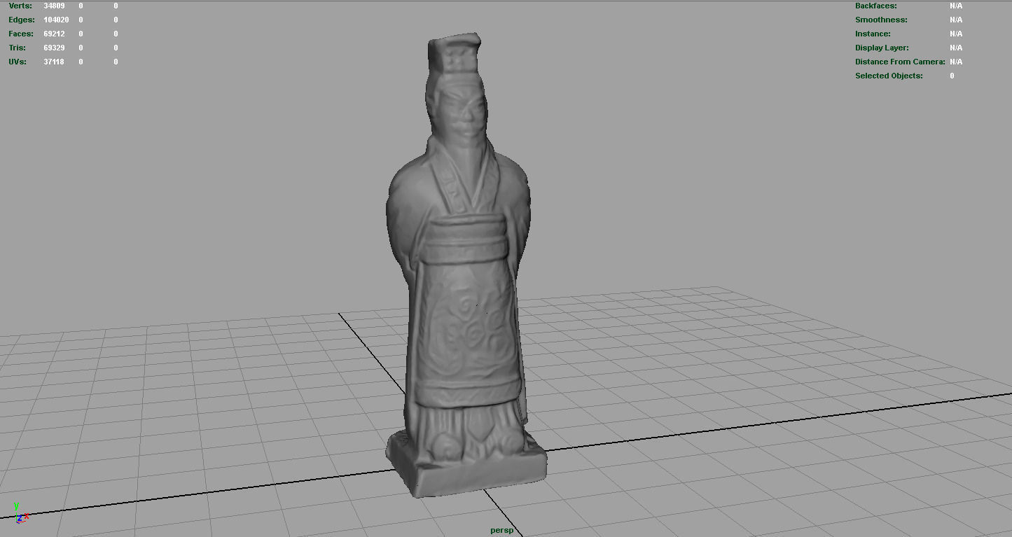Click the Display Layer: label
The height and width of the screenshot is (537, 1012).
(882, 48)
